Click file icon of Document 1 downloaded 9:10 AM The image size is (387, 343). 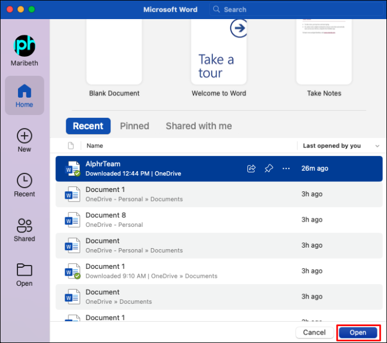pyautogui.click(x=72, y=271)
